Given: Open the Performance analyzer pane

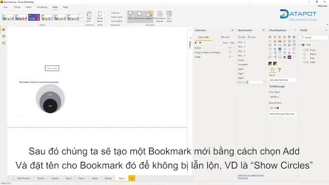Looking at the screenshot, I should tap(160, 16).
